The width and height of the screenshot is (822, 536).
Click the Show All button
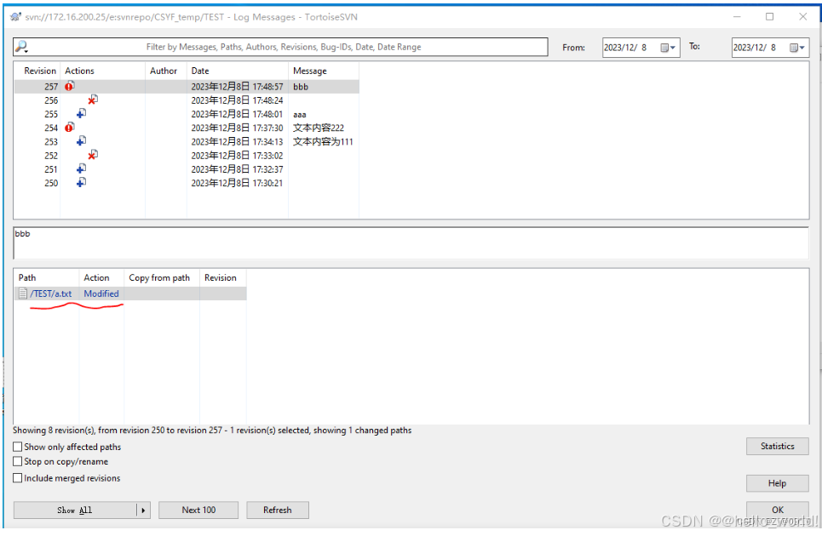(x=75, y=510)
